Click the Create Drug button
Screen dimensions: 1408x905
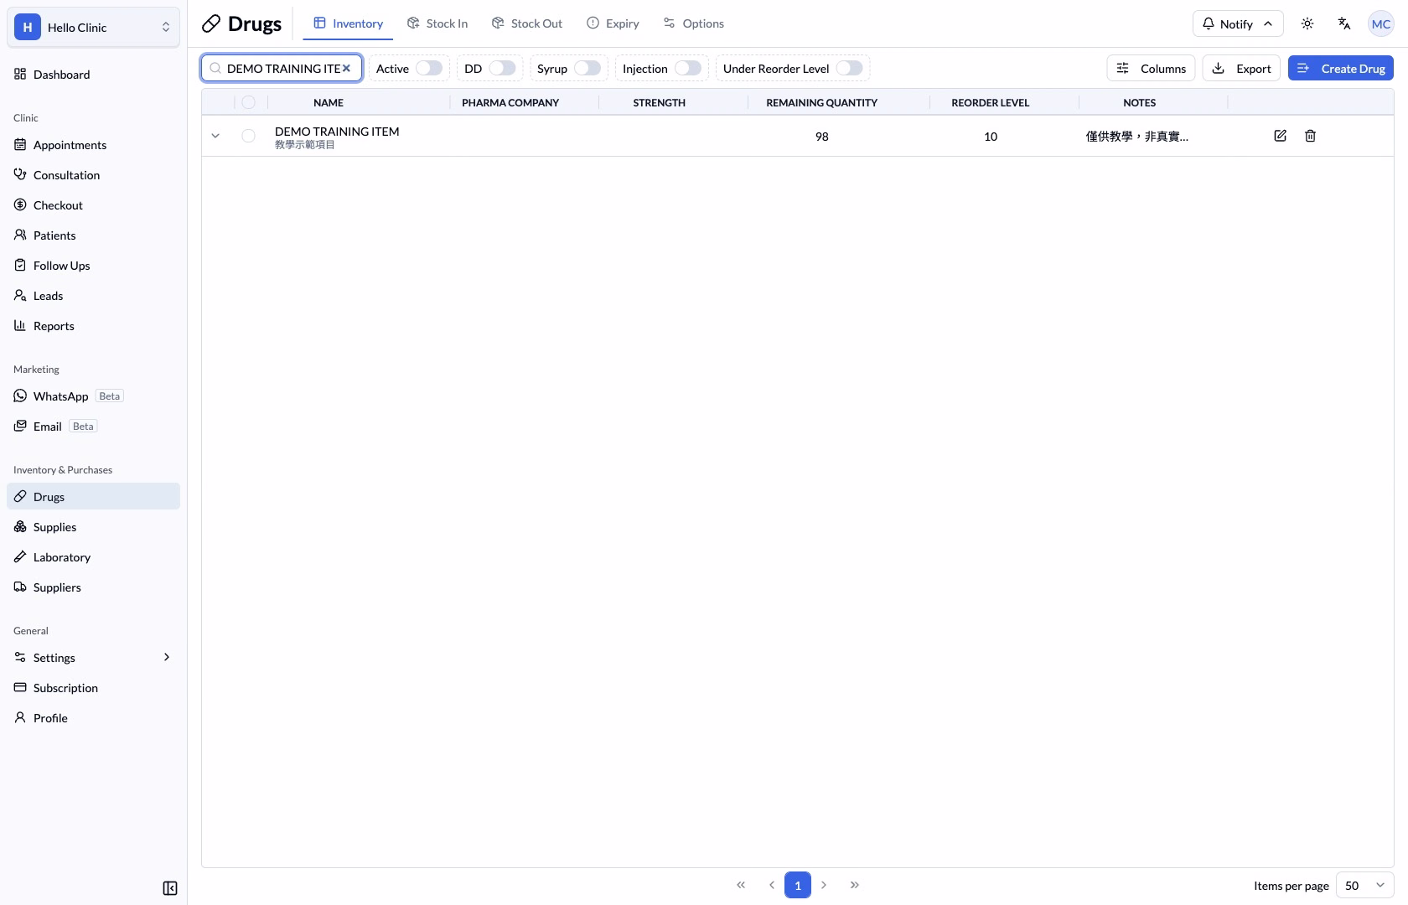click(1341, 68)
